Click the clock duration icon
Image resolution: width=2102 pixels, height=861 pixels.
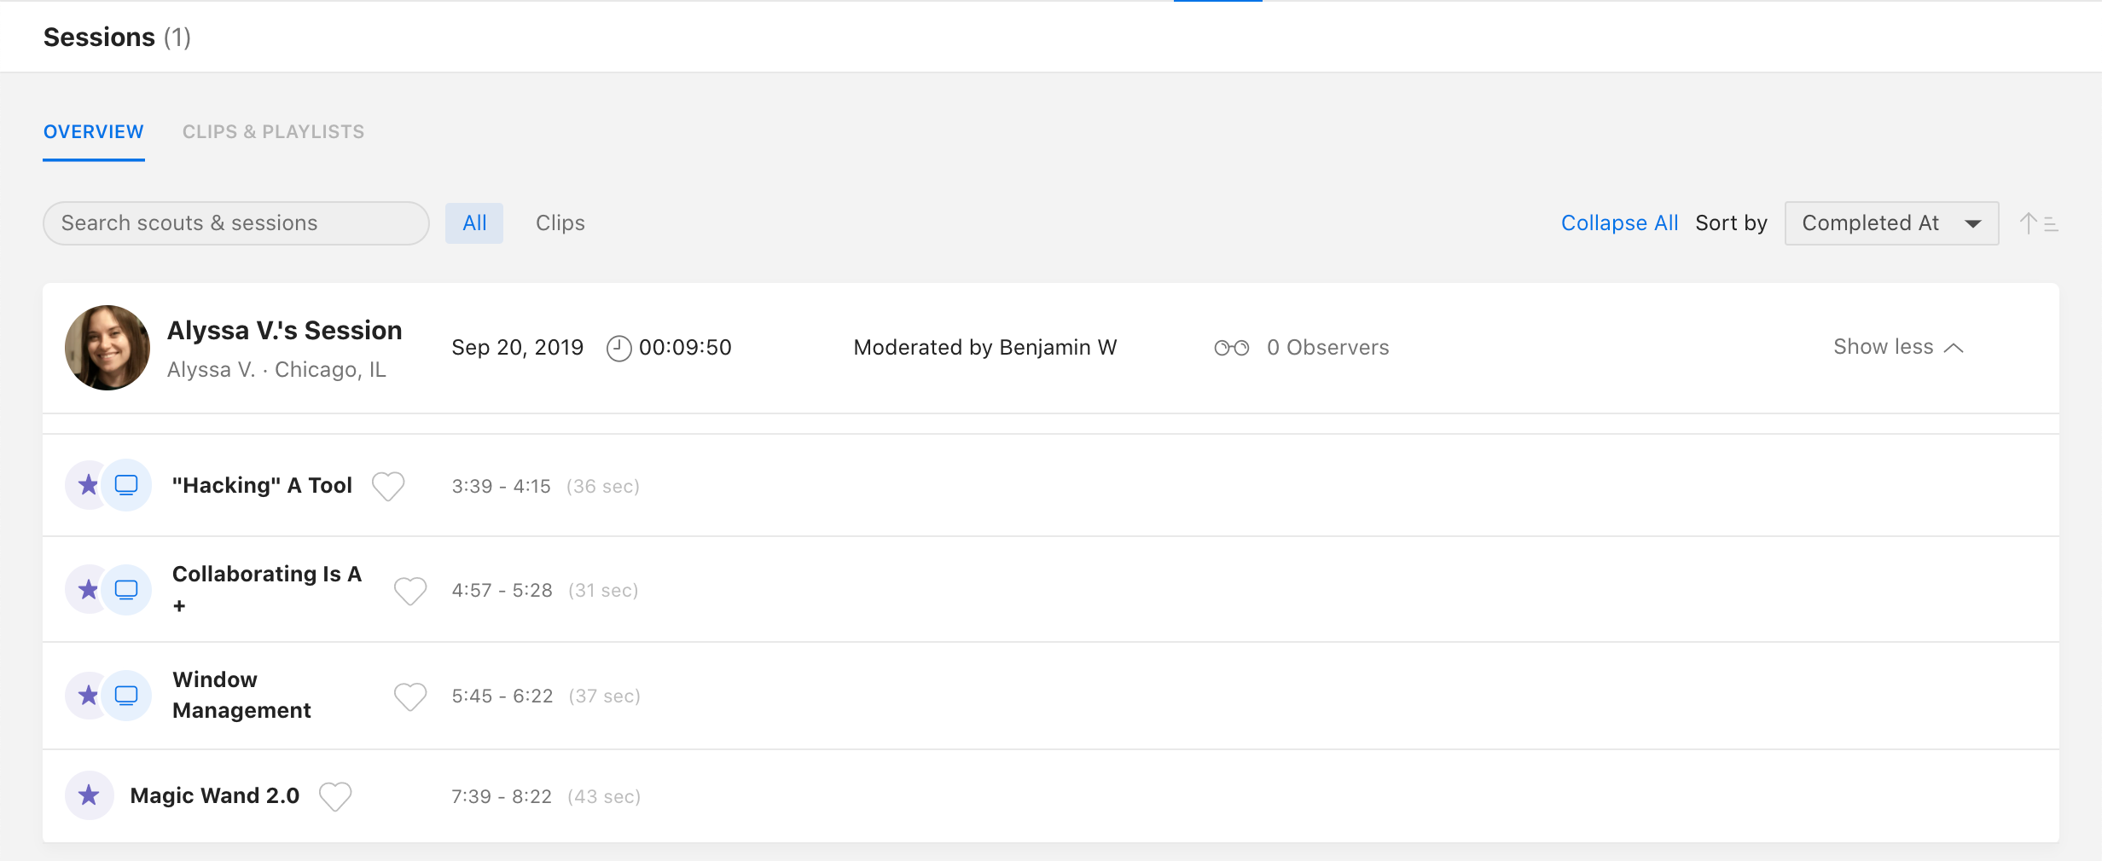click(618, 348)
